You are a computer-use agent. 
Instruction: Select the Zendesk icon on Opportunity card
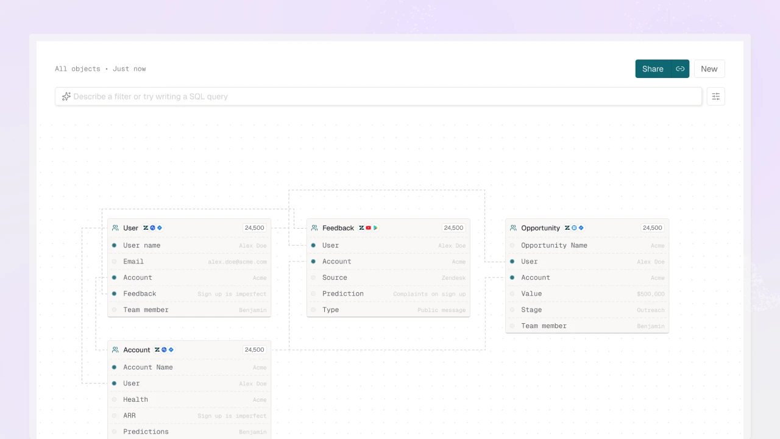[567, 228]
